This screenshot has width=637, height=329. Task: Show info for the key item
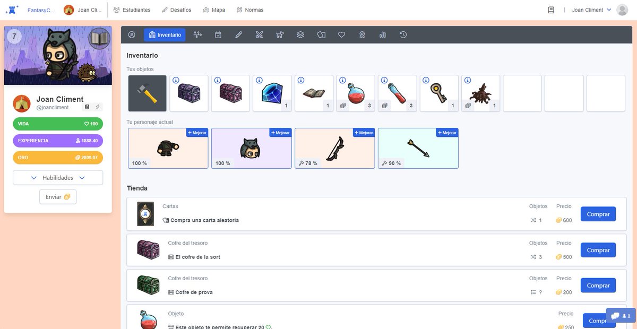(x=426, y=81)
